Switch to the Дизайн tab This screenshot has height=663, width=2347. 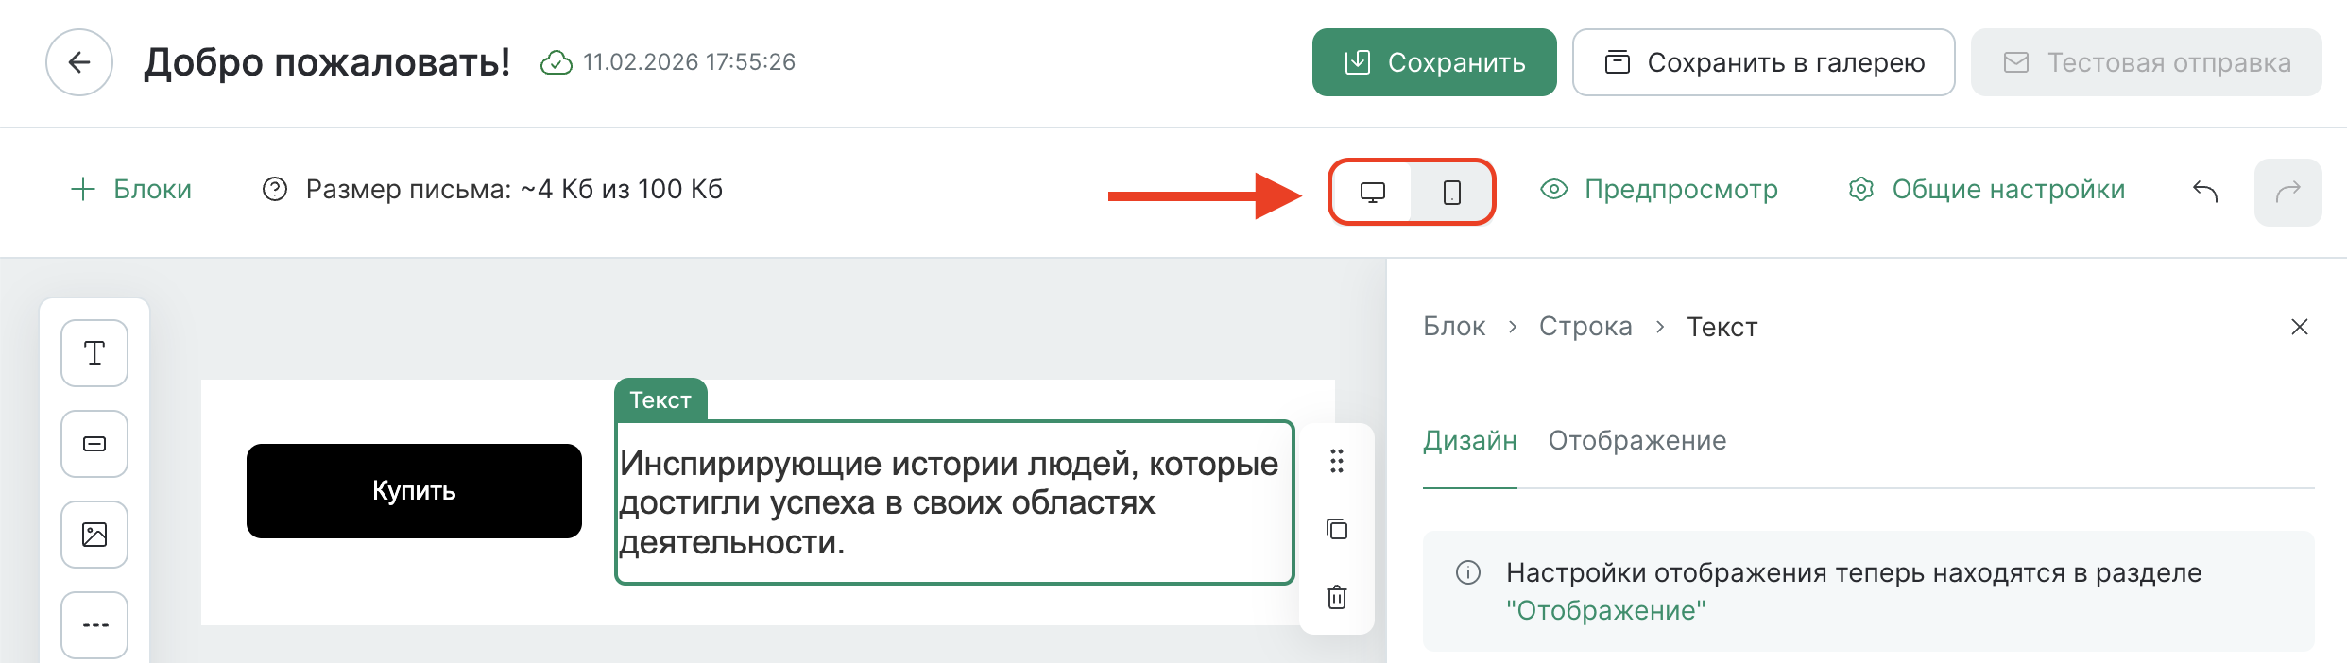tap(1470, 440)
